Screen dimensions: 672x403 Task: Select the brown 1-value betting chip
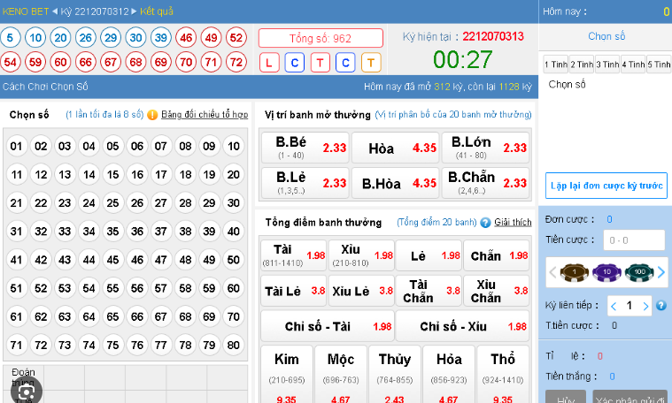pos(575,272)
